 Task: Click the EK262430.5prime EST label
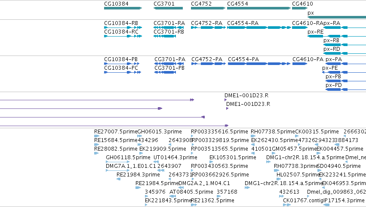point(274,140)
